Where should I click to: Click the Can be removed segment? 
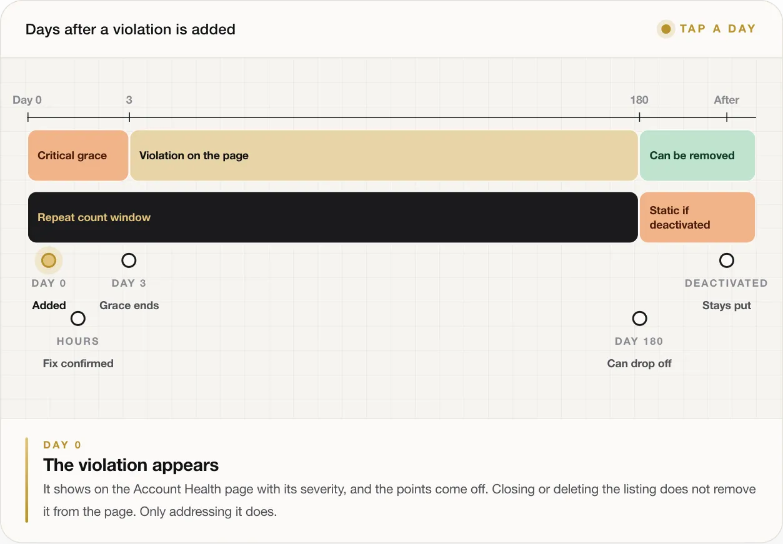(x=697, y=156)
